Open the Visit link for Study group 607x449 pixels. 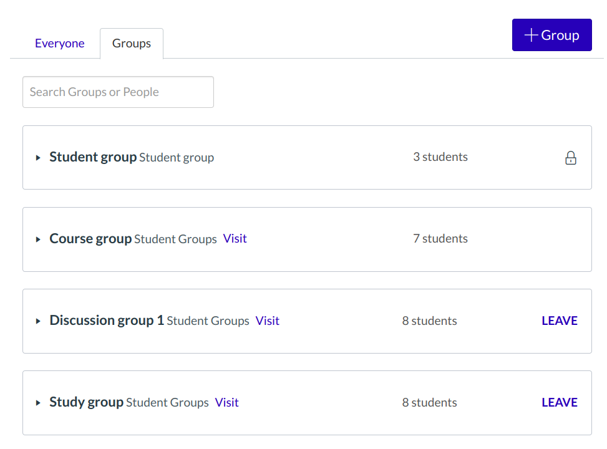coord(226,402)
